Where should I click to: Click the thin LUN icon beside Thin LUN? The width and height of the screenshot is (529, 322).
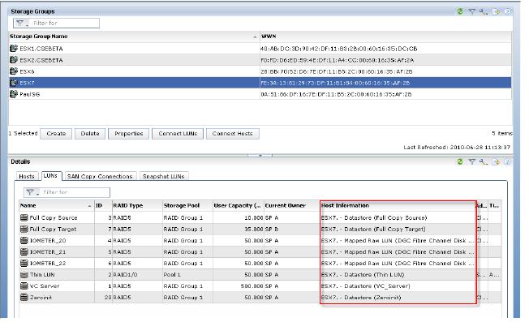24,275
